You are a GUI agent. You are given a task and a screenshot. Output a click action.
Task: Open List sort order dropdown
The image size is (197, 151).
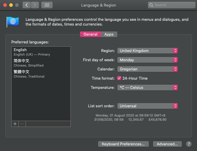(x=147, y=106)
